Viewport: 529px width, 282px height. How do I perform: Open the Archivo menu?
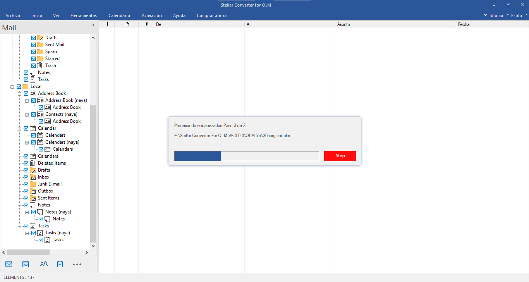[x=13, y=15]
